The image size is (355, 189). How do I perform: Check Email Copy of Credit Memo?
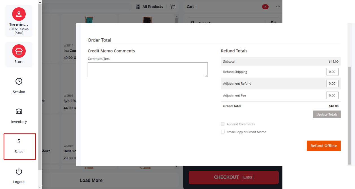223,132
